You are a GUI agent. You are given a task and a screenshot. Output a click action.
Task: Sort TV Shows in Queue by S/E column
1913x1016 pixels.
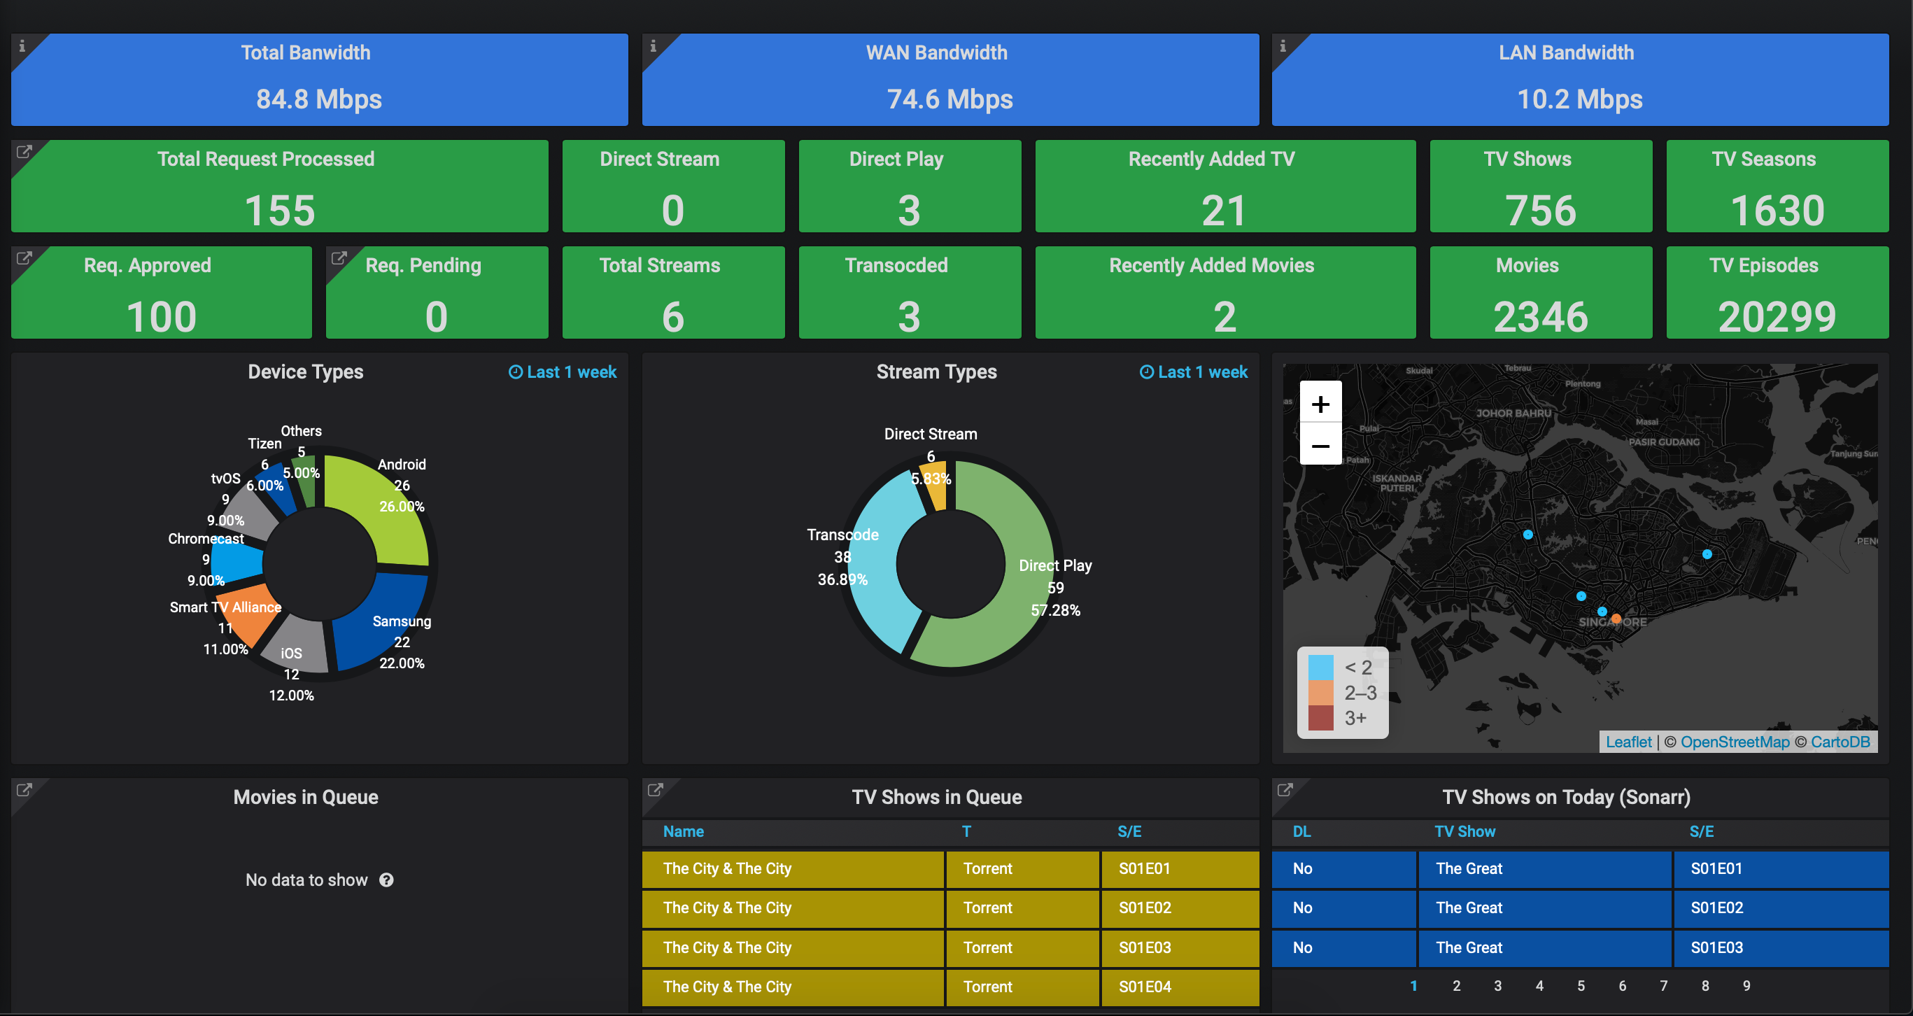point(1129,832)
